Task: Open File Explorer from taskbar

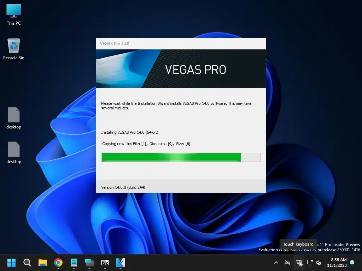Action: (43, 263)
